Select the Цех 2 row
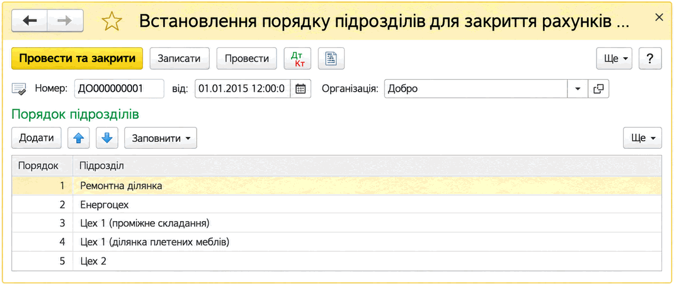This screenshot has height=287, width=674. [x=336, y=261]
